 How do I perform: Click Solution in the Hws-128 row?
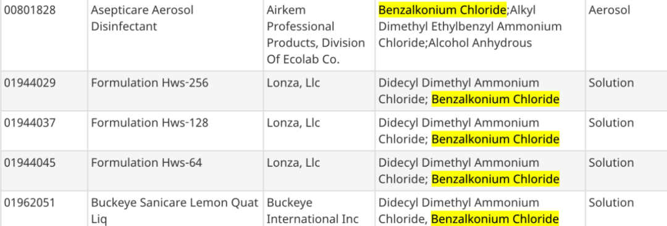pos(611,123)
